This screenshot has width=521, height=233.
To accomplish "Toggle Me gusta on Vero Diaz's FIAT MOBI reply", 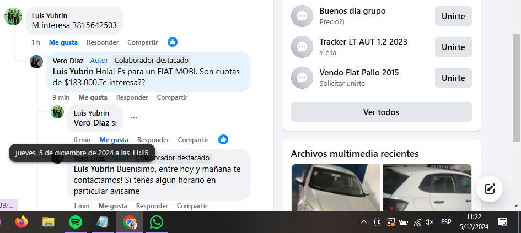I will click(93, 97).
